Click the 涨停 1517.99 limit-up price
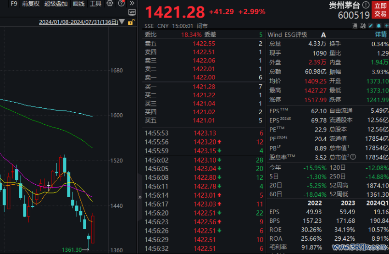This screenshot has height=254, width=389. (x=315, y=100)
